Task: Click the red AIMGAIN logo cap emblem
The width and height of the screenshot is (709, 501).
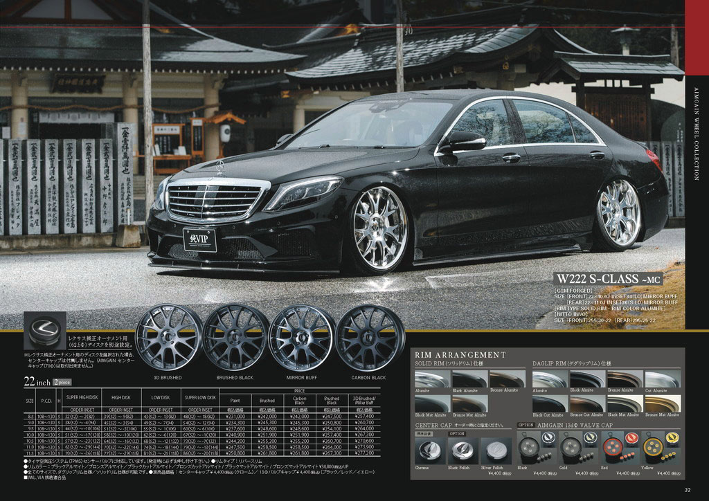Action: (x=631, y=437)
